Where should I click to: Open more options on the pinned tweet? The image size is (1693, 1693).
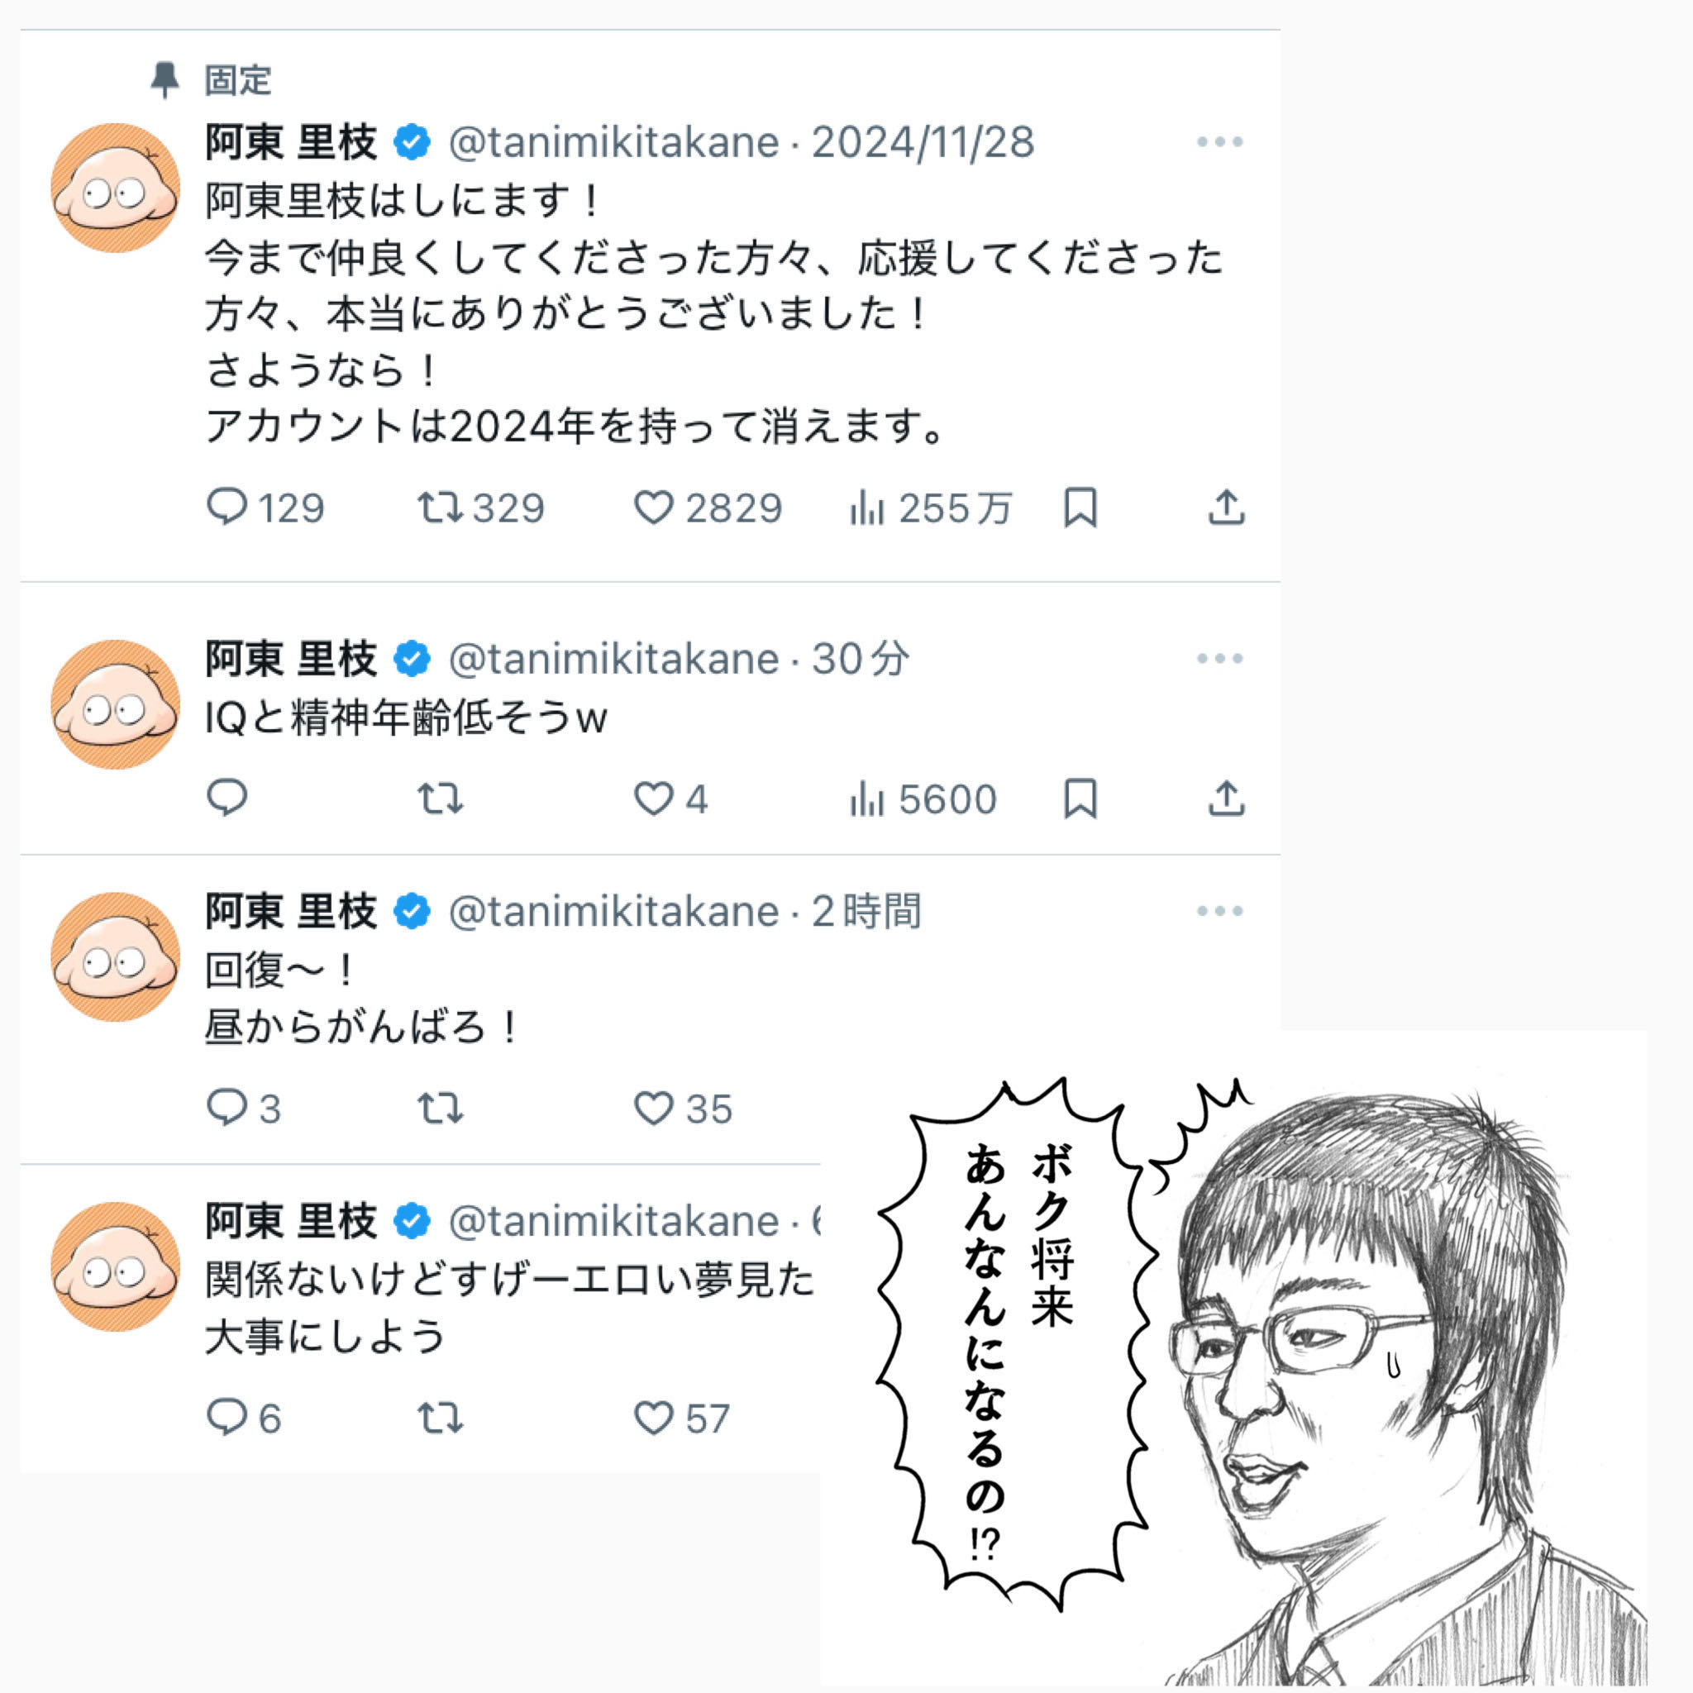point(1220,141)
